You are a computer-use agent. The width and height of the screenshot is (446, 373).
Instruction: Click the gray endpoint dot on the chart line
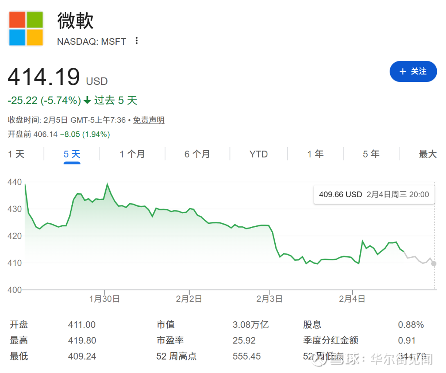click(434, 264)
